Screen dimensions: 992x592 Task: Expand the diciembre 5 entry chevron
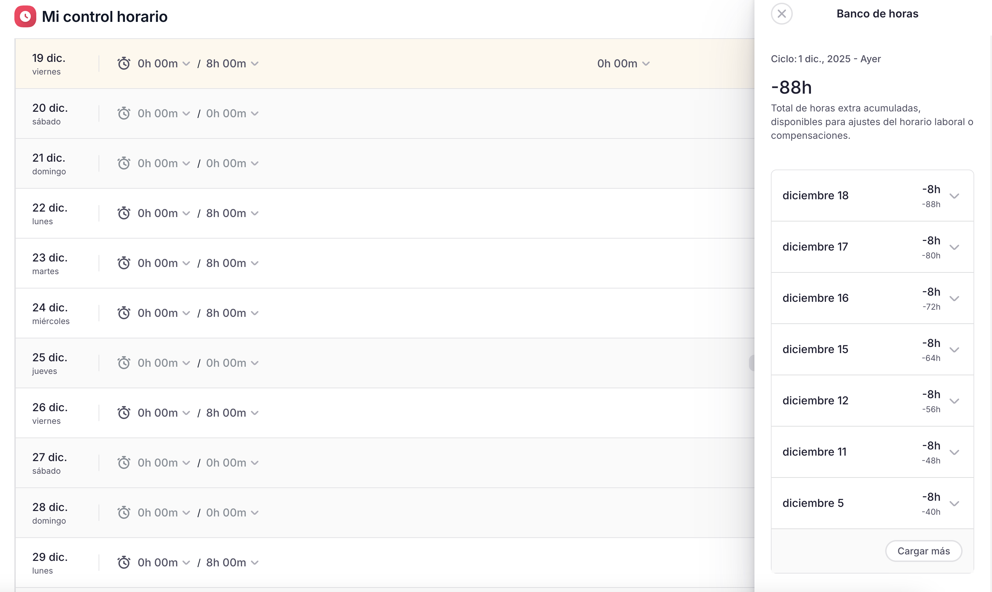(954, 503)
